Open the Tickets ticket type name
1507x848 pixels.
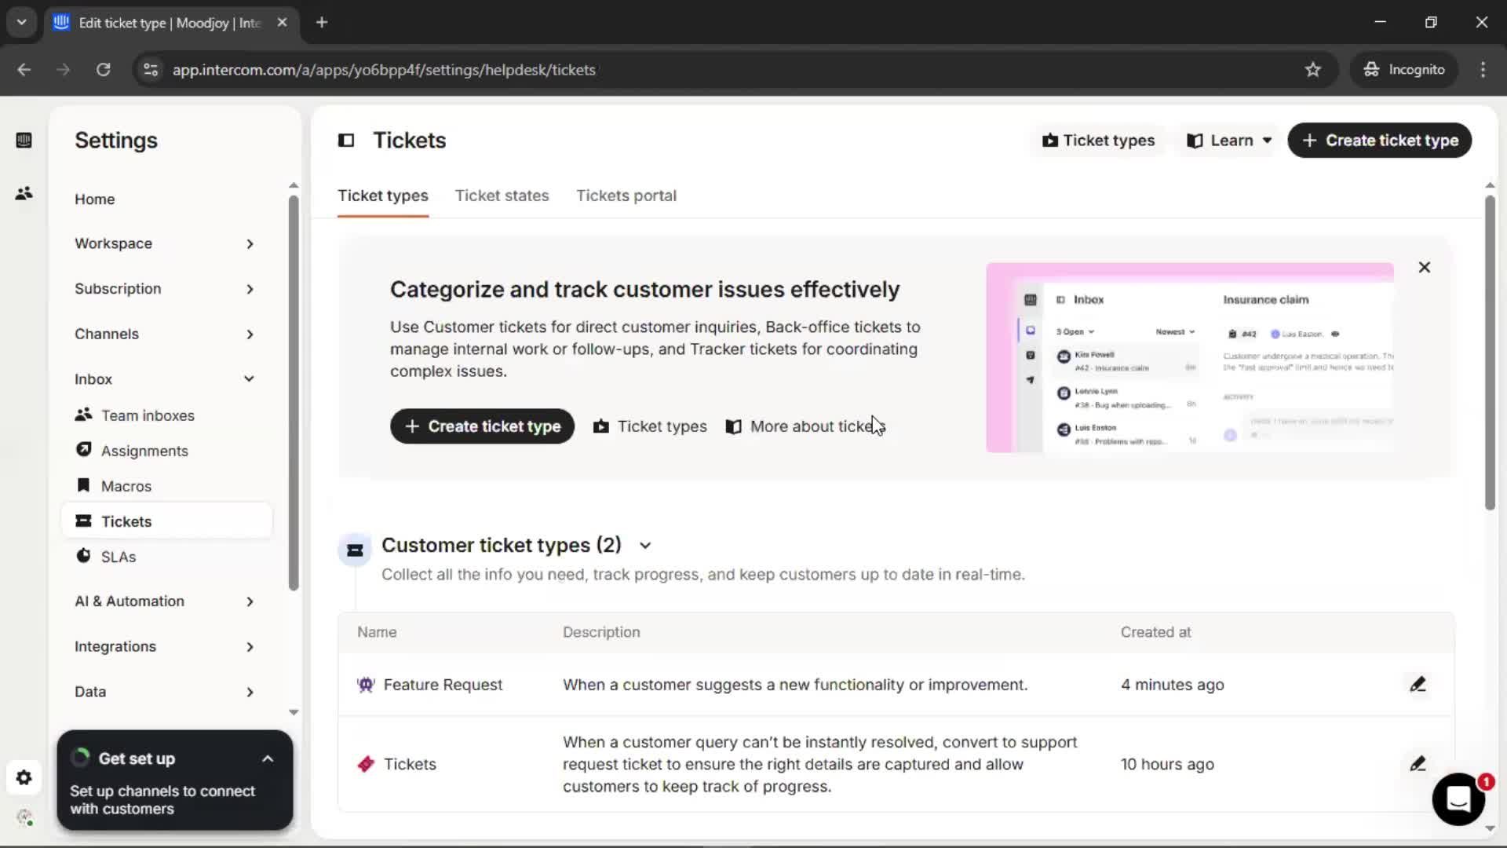click(410, 764)
